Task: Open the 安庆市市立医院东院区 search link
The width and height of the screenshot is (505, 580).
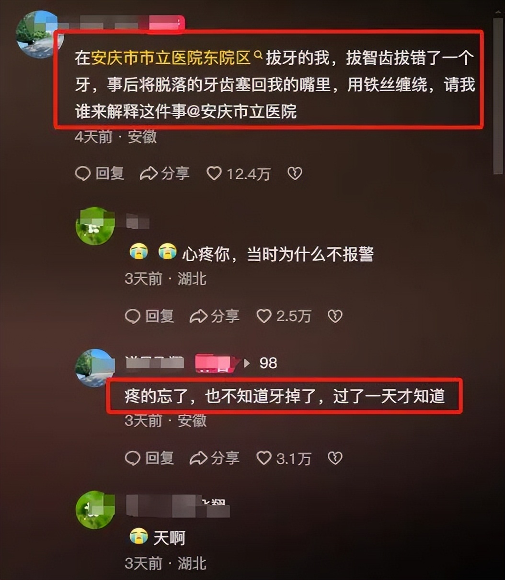Action: click(x=171, y=58)
